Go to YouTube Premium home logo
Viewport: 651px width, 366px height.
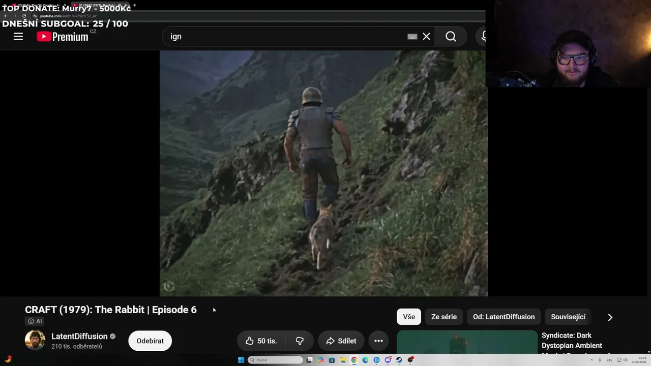pyautogui.click(x=63, y=37)
